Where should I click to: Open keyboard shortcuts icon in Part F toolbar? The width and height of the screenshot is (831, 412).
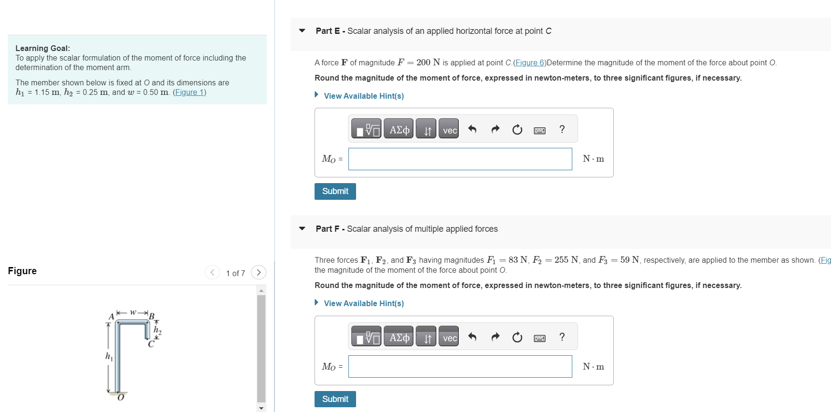click(x=539, y=337)
